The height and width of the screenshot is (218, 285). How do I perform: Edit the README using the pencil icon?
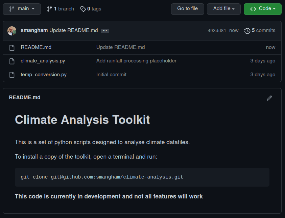tap(269, 98)
